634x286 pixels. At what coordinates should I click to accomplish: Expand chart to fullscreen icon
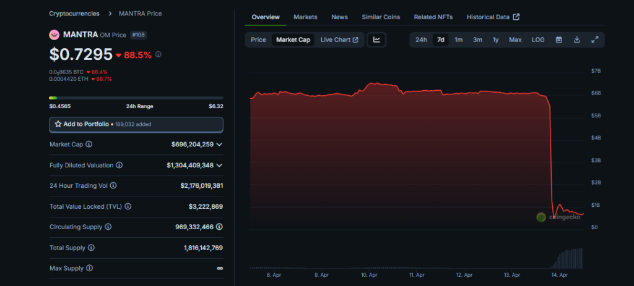595,40
